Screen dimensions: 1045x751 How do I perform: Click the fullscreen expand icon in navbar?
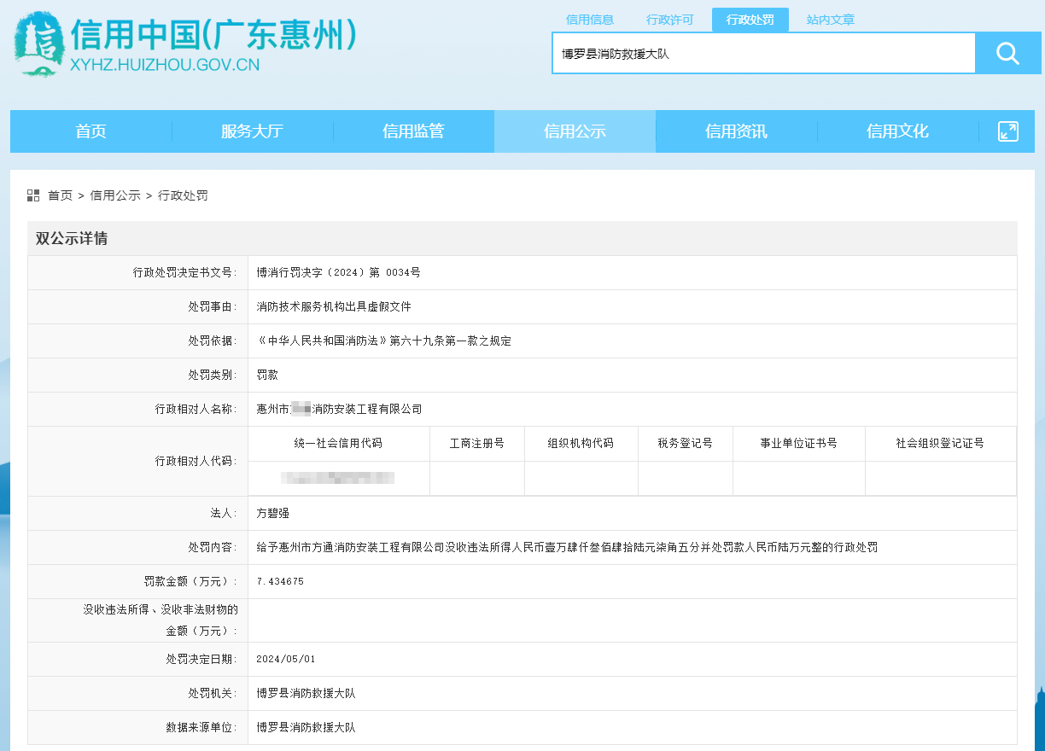[1008, 131]
